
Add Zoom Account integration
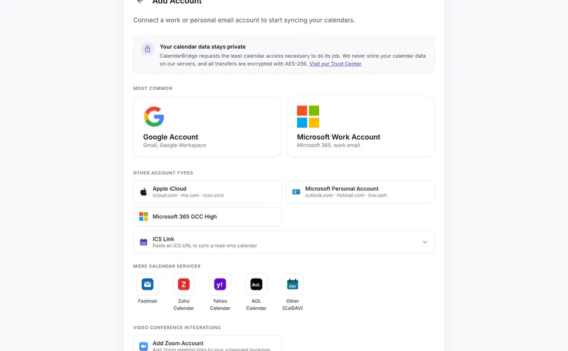[x=207, y=344]
